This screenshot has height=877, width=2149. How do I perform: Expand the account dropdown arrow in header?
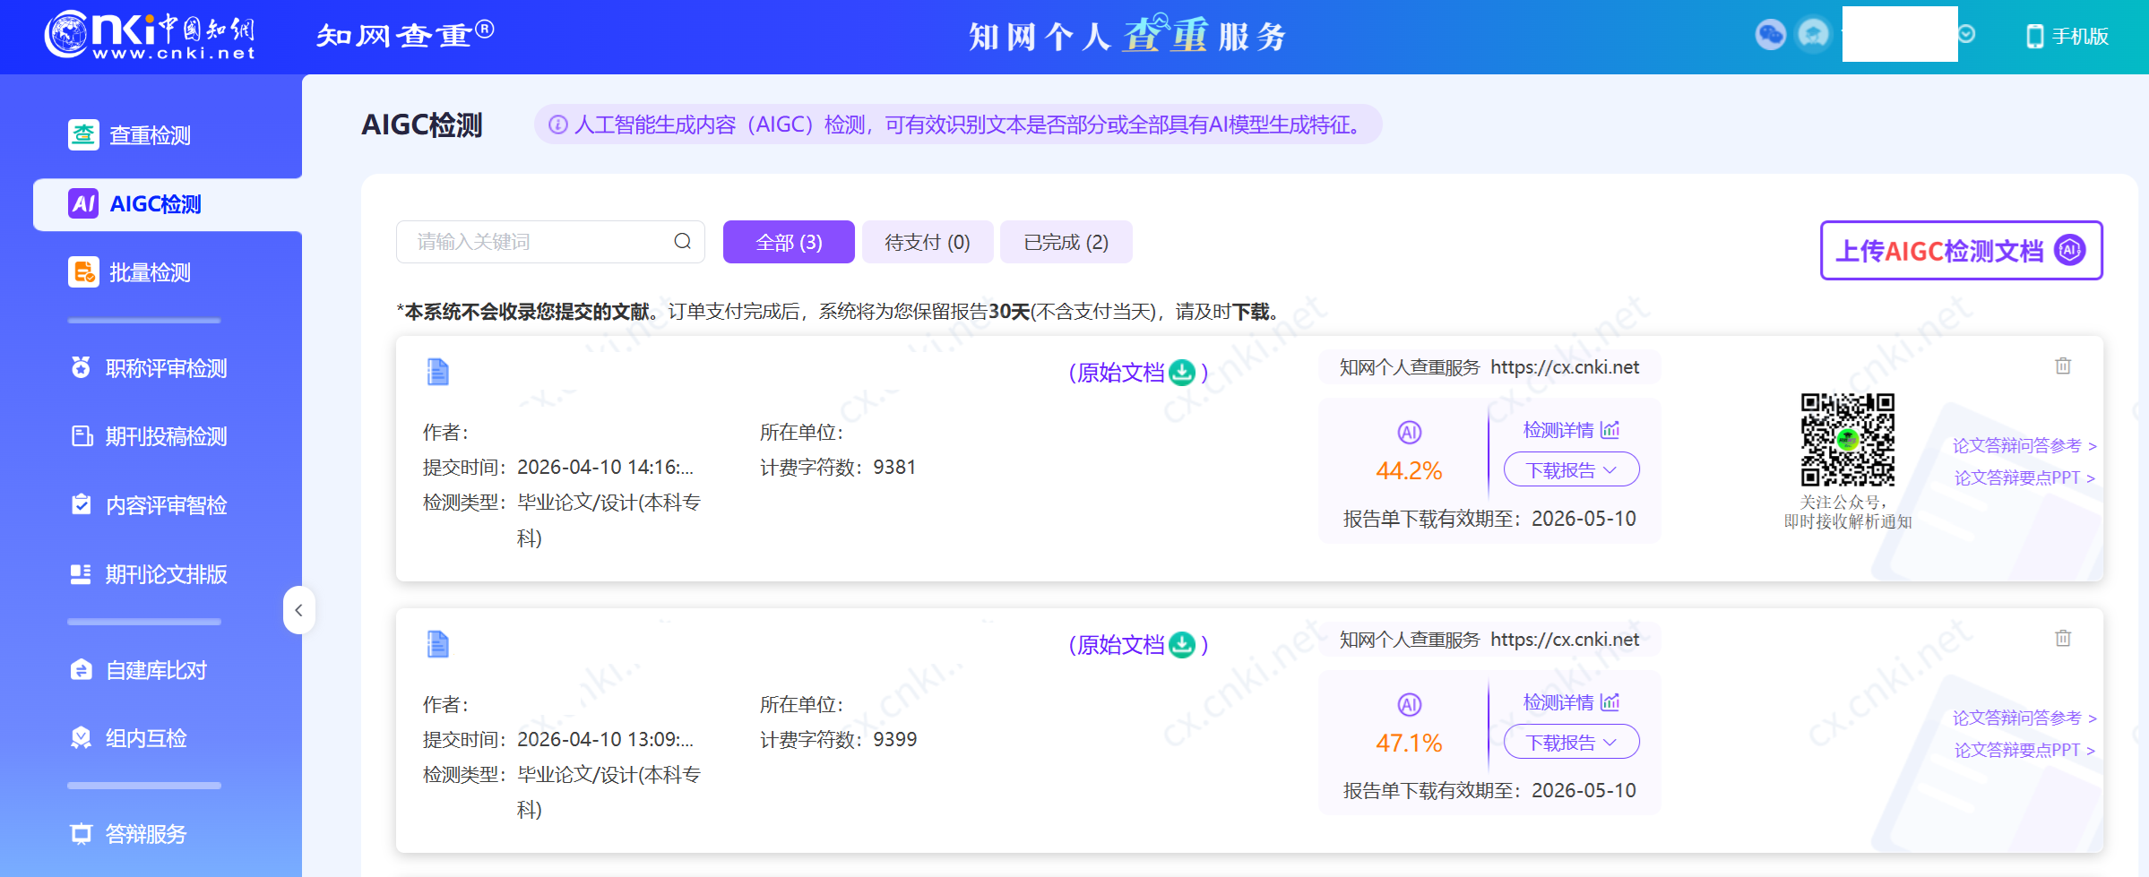pyautogui.click(x=1967, y=34)
